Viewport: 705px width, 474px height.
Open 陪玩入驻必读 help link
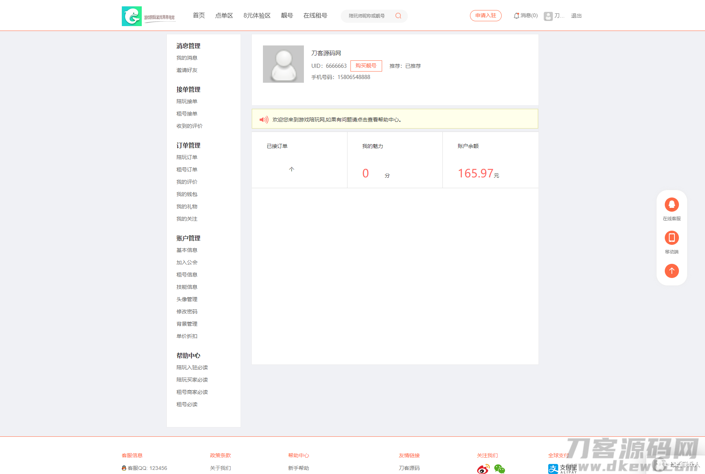192,367
